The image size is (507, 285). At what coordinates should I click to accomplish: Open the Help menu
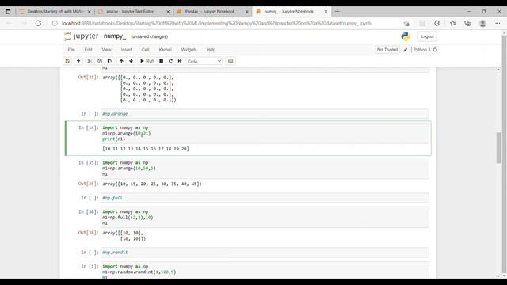pos(211,50)
